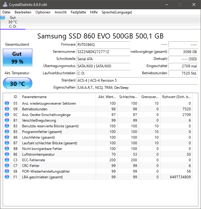Select the C: D: drive tab
201x209 pixels.
tap(13, 22)
